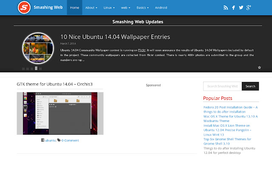Select the first slider pagination dot

(x=23, y=69)
